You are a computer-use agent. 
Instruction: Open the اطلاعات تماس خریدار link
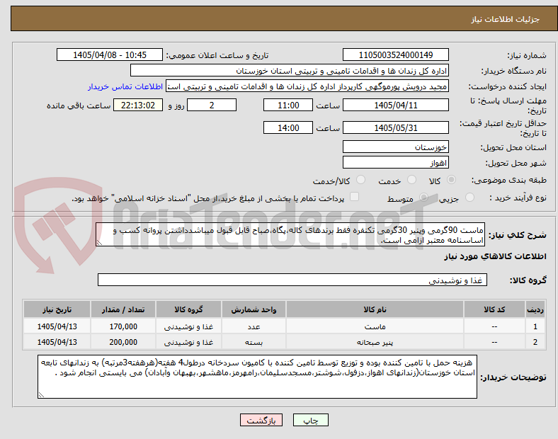(x=125, y=86)
